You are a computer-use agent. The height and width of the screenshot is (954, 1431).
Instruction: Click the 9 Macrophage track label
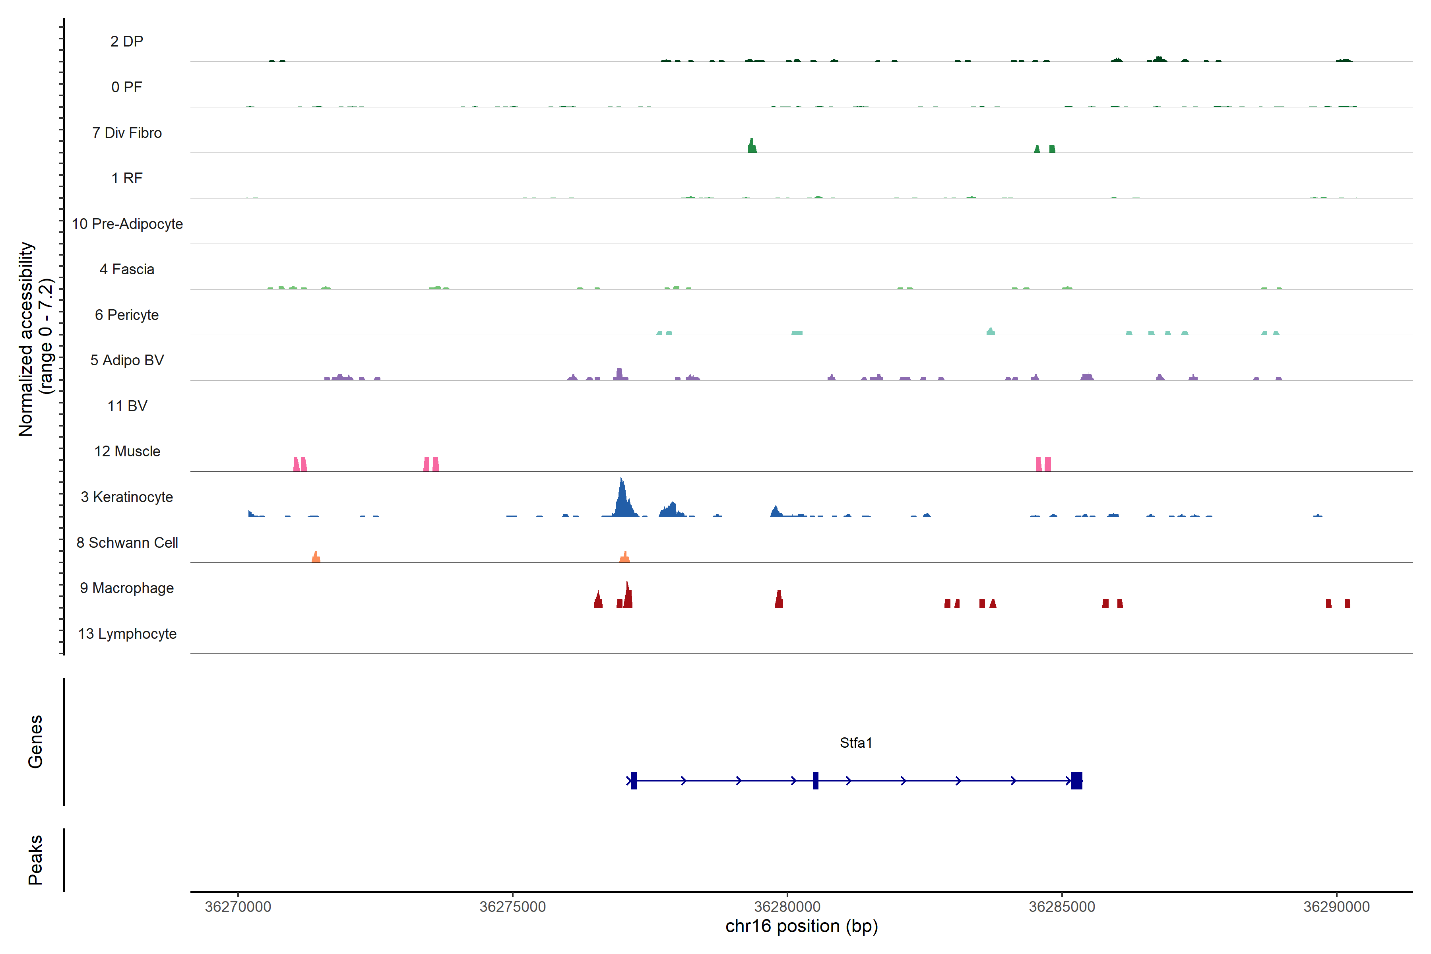coord(126,588)
